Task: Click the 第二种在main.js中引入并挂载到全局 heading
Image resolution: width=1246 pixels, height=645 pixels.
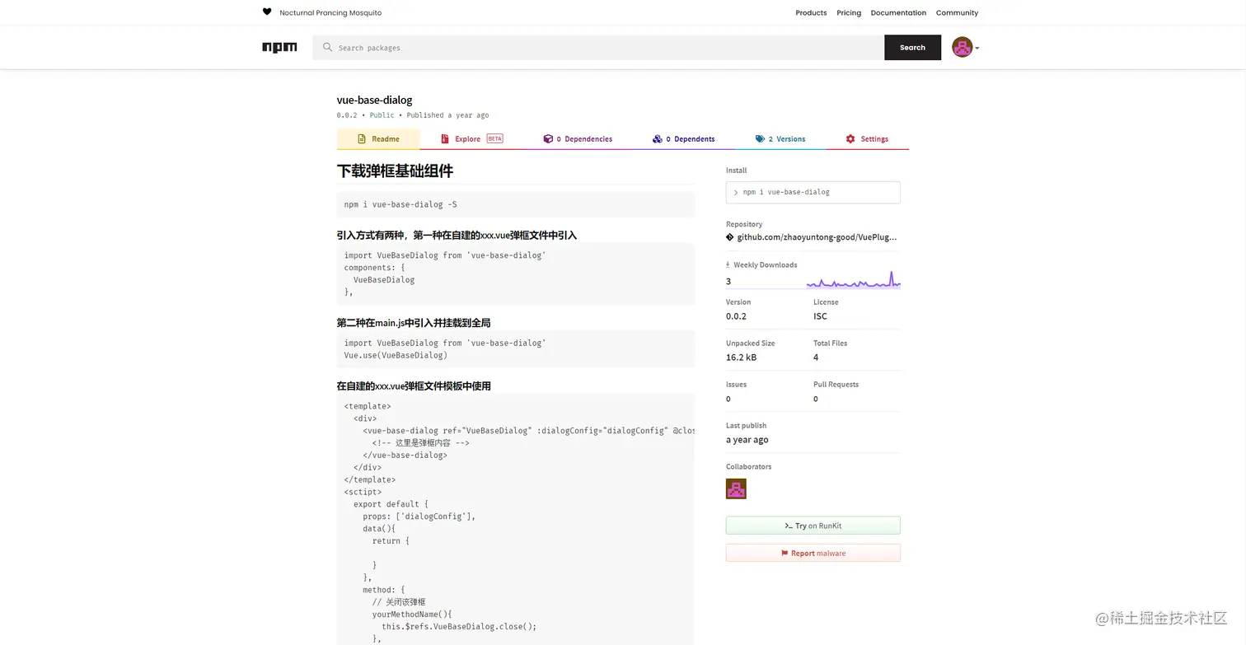Action: pyautogui.click(x=414, y=323)
